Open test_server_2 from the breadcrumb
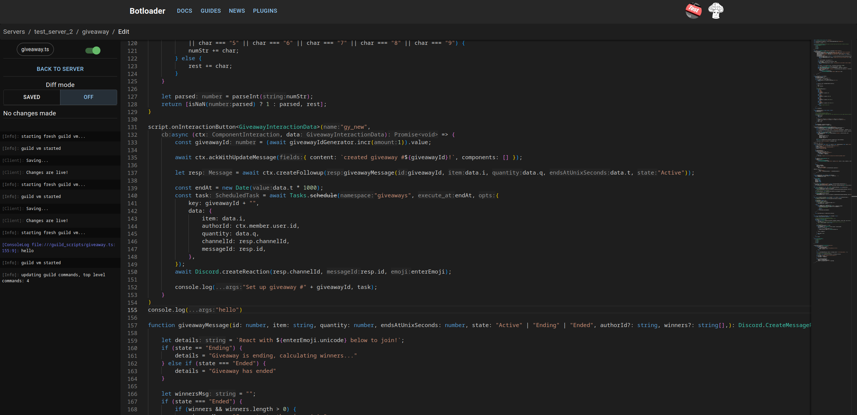Screen dimensions: 857x415 pyautogui.click(x=53, y=31)
